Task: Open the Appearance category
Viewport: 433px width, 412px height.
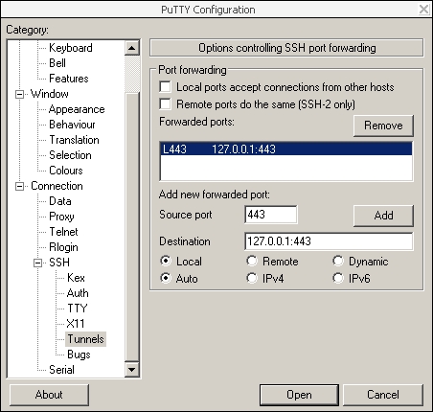Action: (77, 109)
